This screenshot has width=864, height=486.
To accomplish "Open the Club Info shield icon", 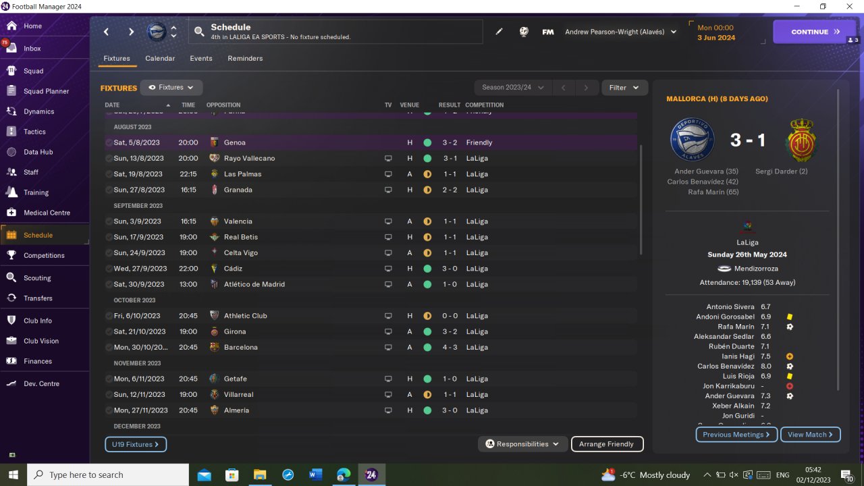I will click(x=11, y=321).
